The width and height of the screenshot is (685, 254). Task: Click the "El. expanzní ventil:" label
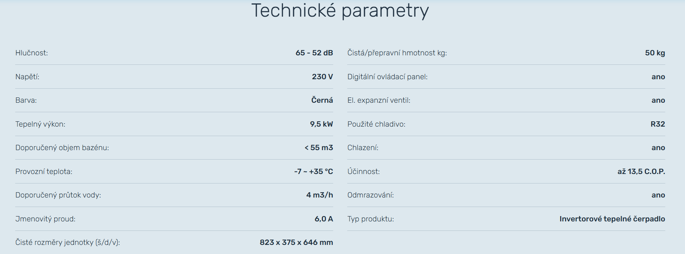click(x=378, y=100)
